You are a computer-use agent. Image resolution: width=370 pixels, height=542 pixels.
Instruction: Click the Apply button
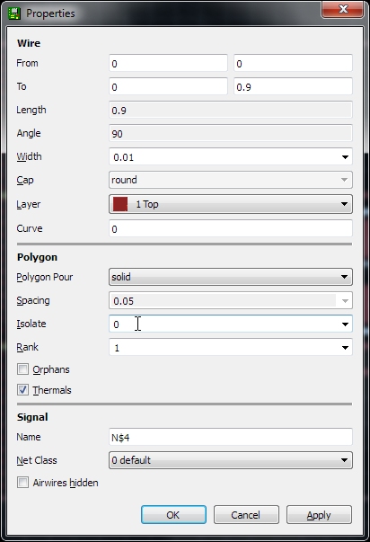319,515
